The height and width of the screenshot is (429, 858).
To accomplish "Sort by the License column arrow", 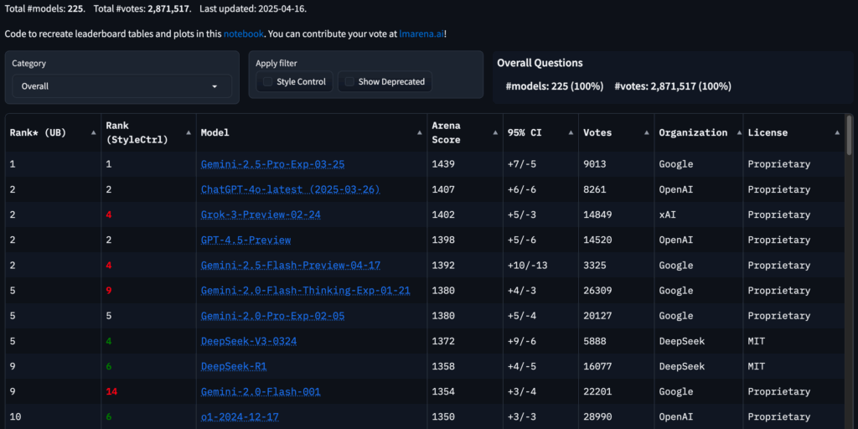I will click(x=837, y=133).
